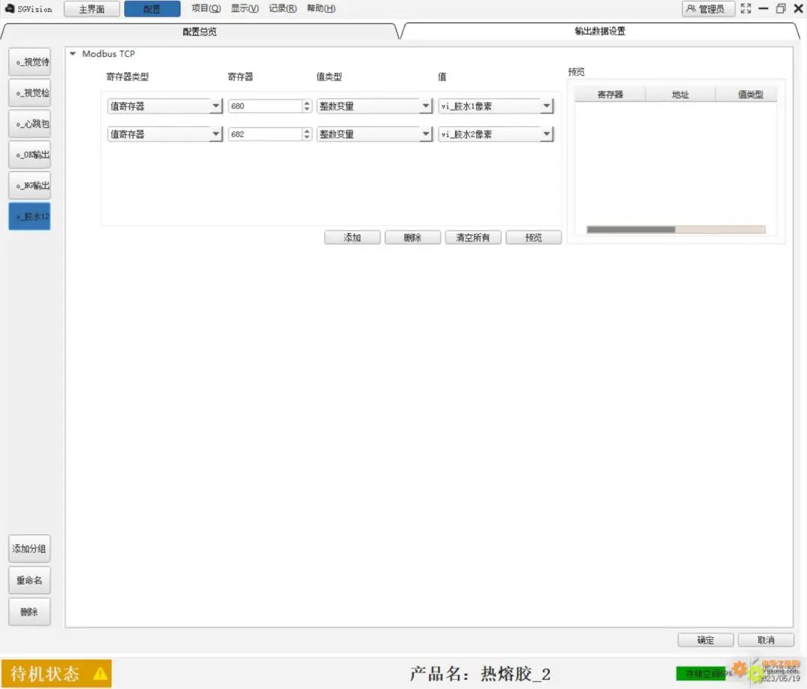Open the 项目(Q) menu

point(205,8)
